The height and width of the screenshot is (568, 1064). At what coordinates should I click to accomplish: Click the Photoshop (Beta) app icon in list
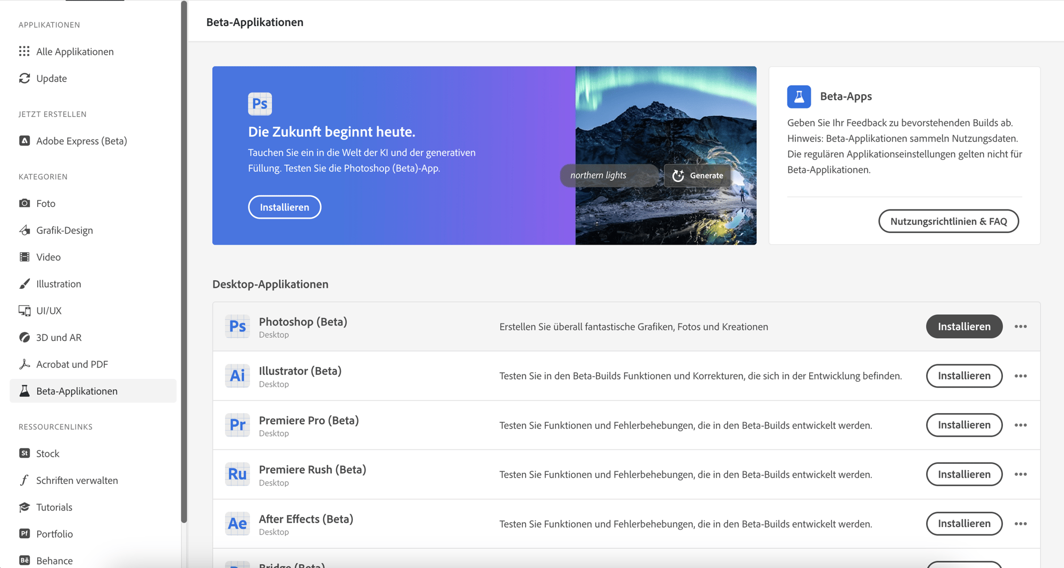(237, 326)
